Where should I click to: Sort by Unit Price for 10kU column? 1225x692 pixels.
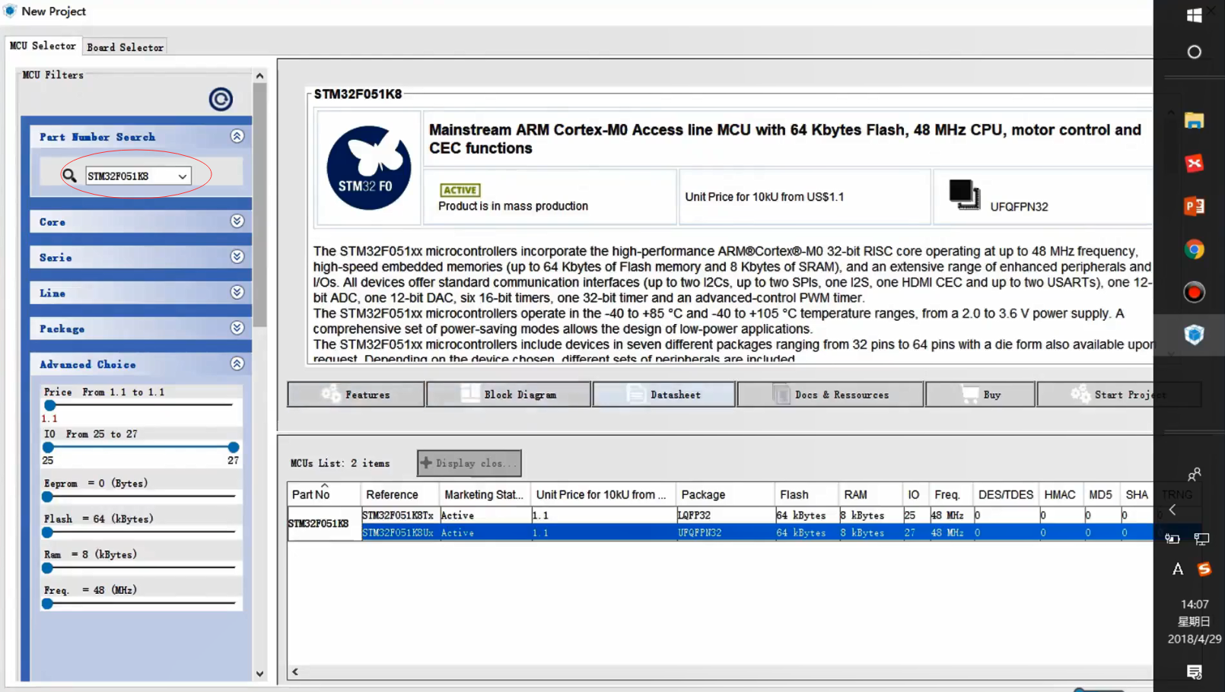click(x=603, y=494)
